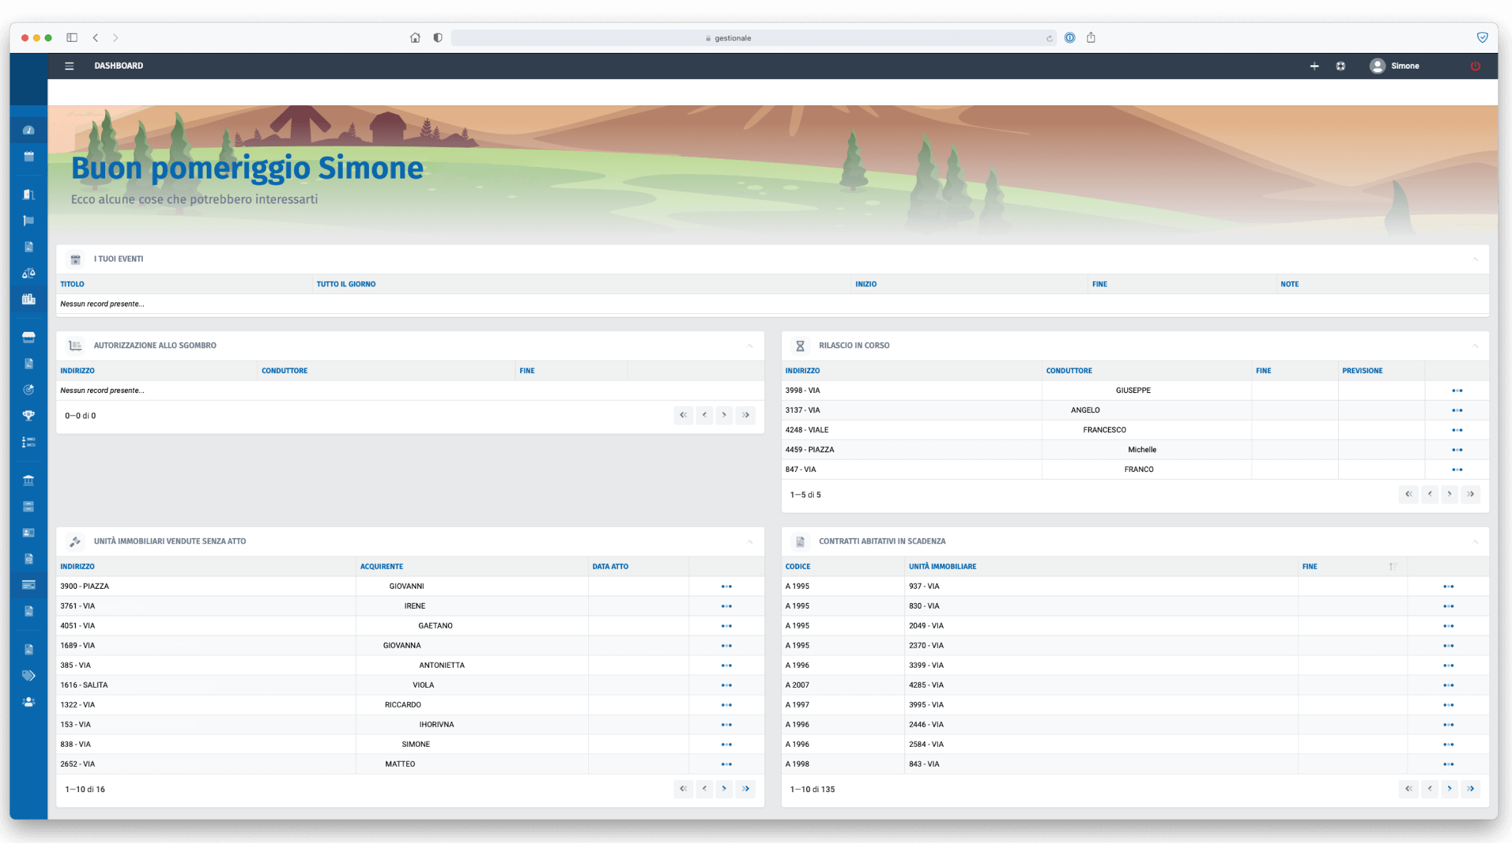Select the IHORIVNA buyer cell
Screen dimensions: 1512x843
click(471, 724)
